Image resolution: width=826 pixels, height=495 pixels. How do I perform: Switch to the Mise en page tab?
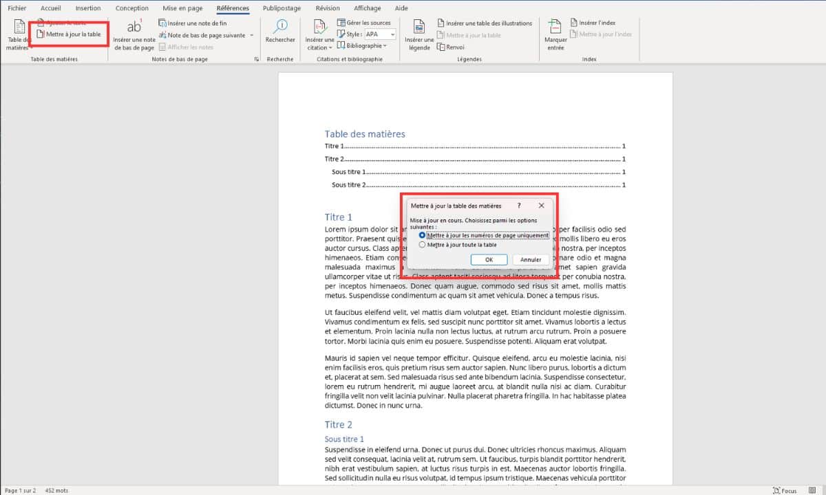(x=182, y=8)
